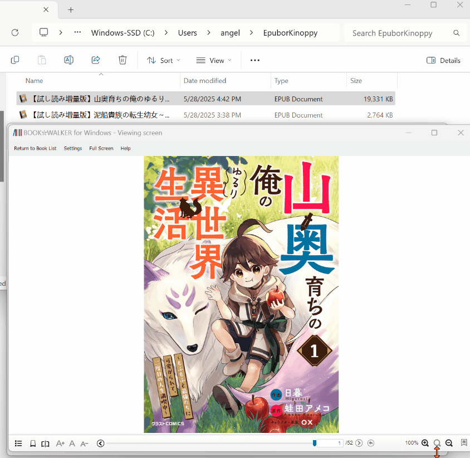
Task: Increase font size with A+ icon
Action: [60, 444]
